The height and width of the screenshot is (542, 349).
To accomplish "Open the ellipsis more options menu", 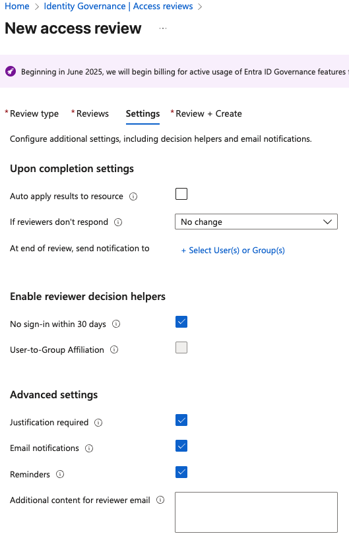I will 163,28.
